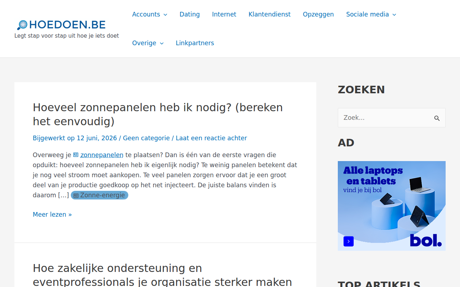Click the search magnifier icon
This screenshot has width=460, height=287.
pos(437,118)
